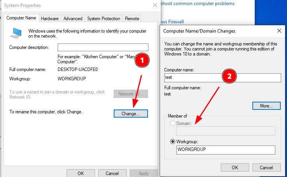287x177 pixels.
Task: Click the disabled Network ID button
Action: click(131, 94)
